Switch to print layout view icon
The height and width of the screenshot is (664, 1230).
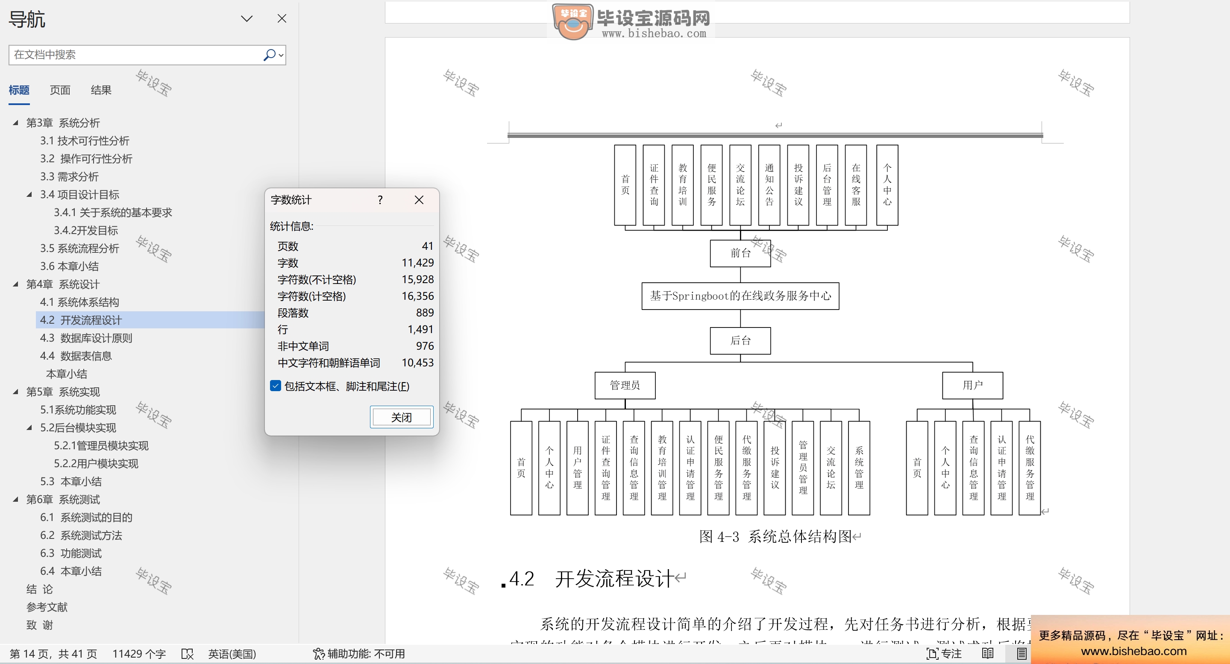[1022, 653]
